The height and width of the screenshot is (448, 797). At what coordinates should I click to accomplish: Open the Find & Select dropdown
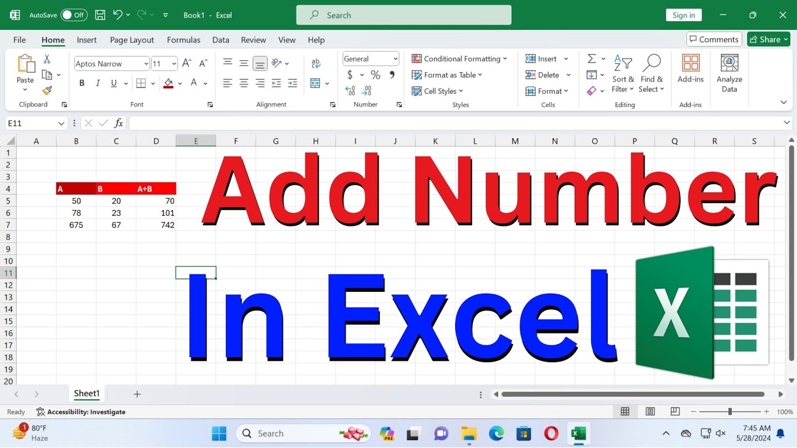[x=651, y=73]
